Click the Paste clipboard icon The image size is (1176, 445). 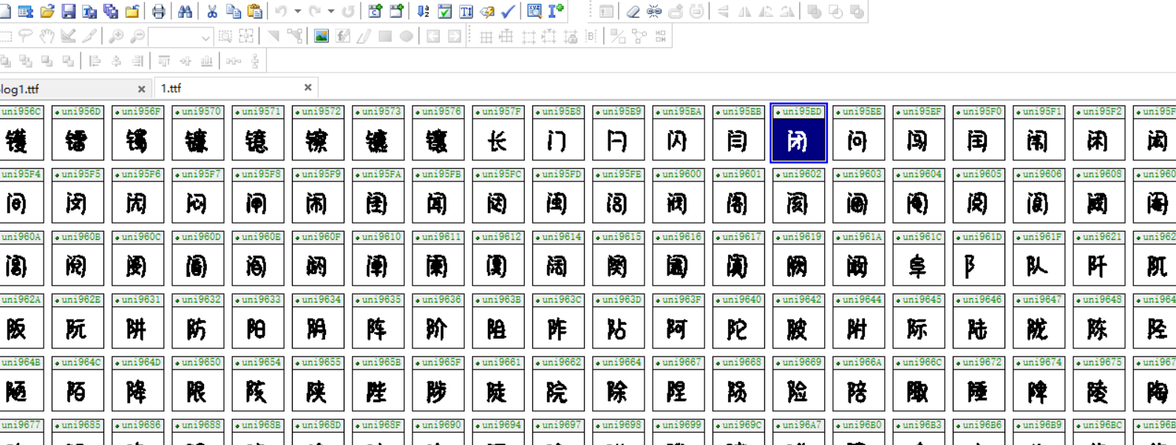click(x=255, y=11)
